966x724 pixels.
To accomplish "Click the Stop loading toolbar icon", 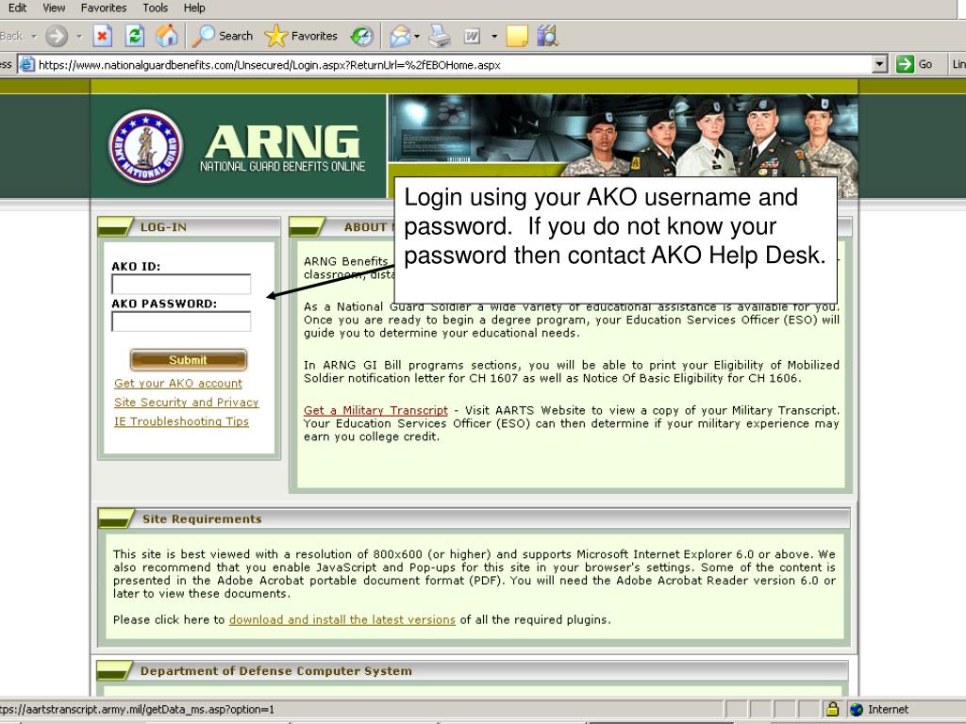I will 104,37.
